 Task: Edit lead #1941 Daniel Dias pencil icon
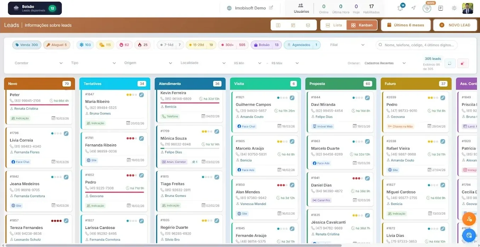[x=367, y=178]
